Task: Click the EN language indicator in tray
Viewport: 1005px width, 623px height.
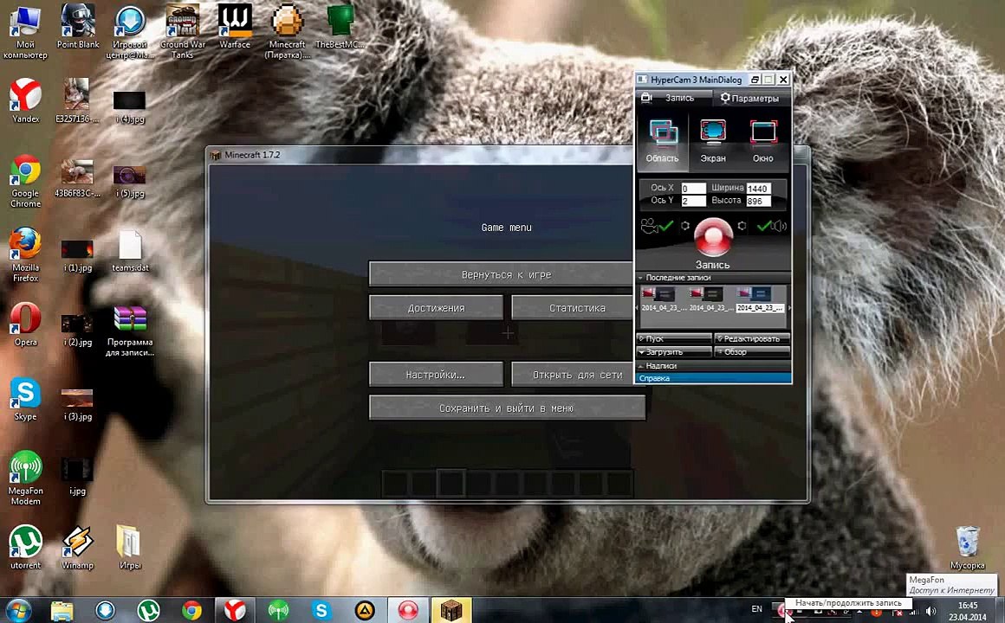Action: pos(757,609)
